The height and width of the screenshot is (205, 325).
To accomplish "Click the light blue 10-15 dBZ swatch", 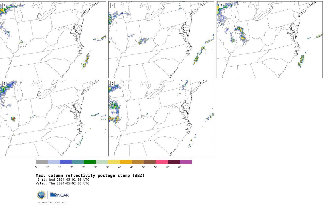I will pyautogui.click(x=54, y=162).
